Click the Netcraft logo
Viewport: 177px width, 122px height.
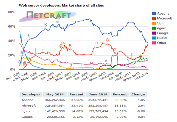click(x=48, y=16)
